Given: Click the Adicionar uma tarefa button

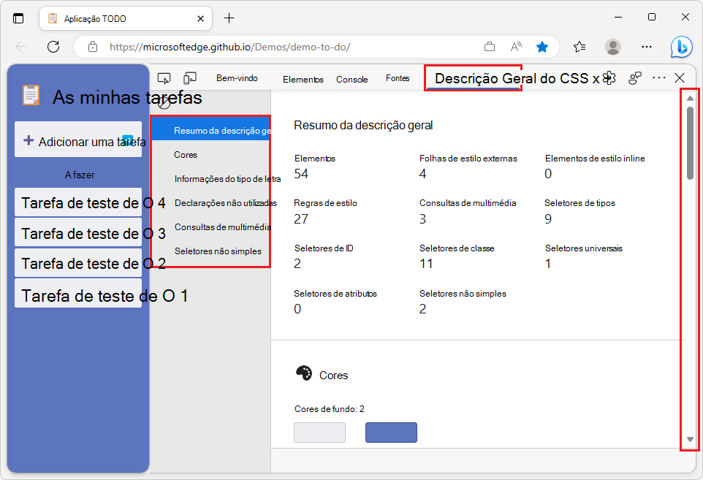Looking at the screenshot, I should [78, 139].
